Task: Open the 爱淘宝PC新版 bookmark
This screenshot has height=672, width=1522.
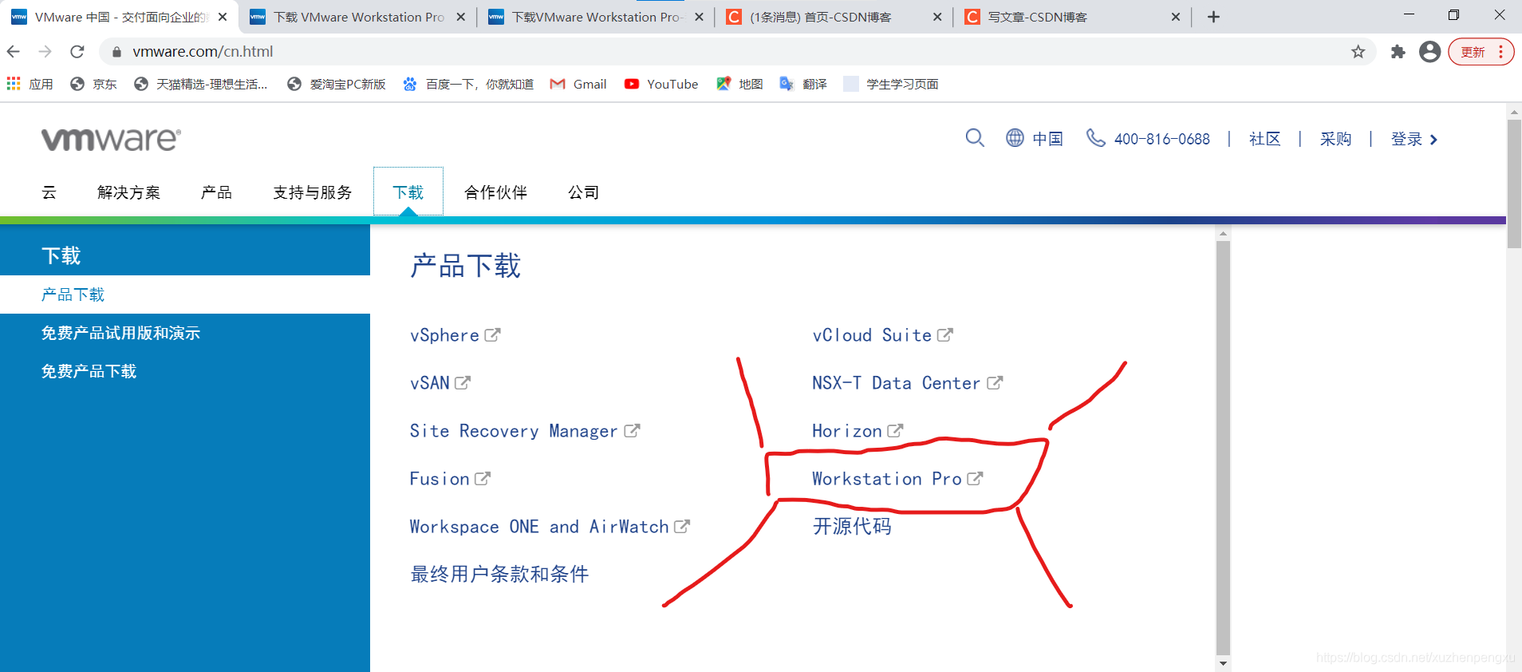Action: [337, 84]
